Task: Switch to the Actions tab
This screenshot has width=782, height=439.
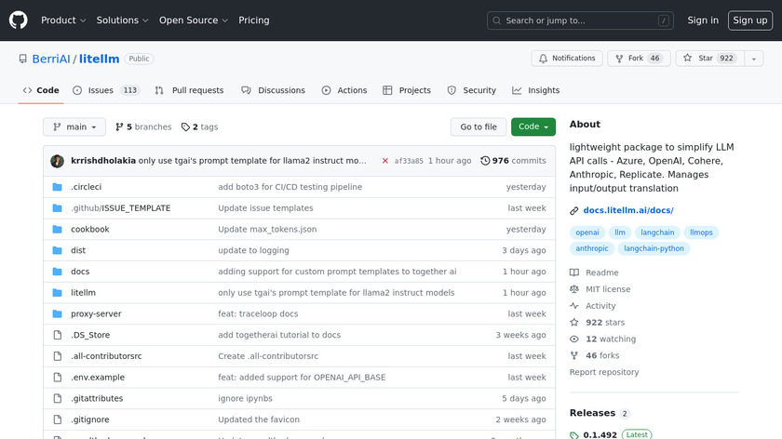Action: 344,90
